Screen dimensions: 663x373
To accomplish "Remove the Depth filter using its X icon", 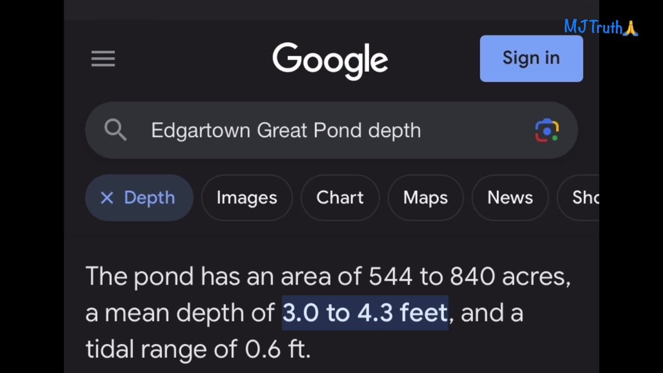I will tap(107, 198).
